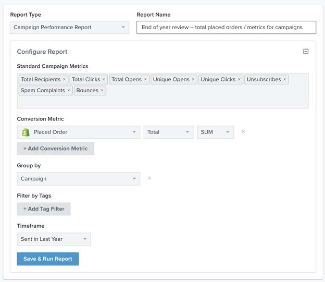Select the Unique Opens tag label
Screen dimensions: 325x282
171,79
